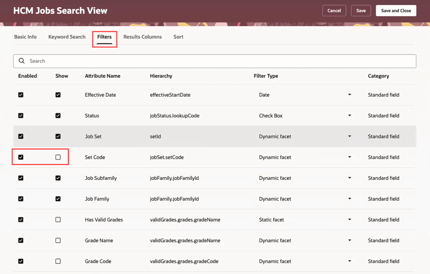Focus the filters Search field
The width and height of the screenshot is (430, 274).
click(x=215, y=61)
